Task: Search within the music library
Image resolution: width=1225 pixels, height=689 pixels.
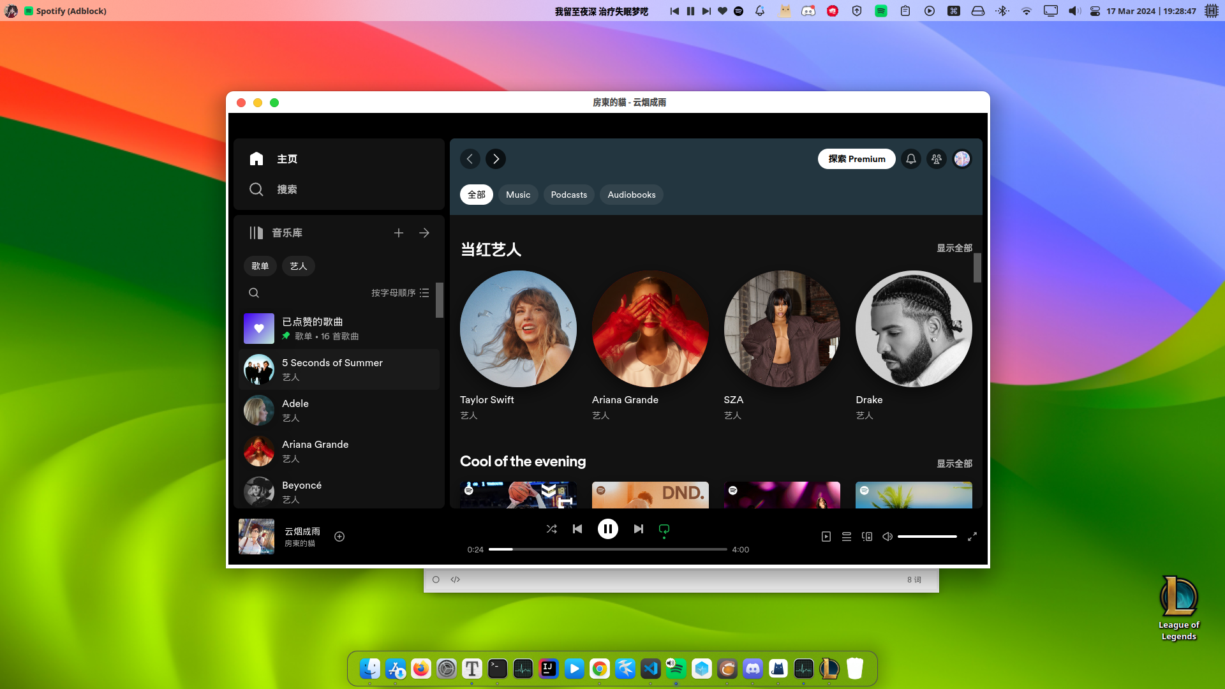Action: [x=254, y=293]
